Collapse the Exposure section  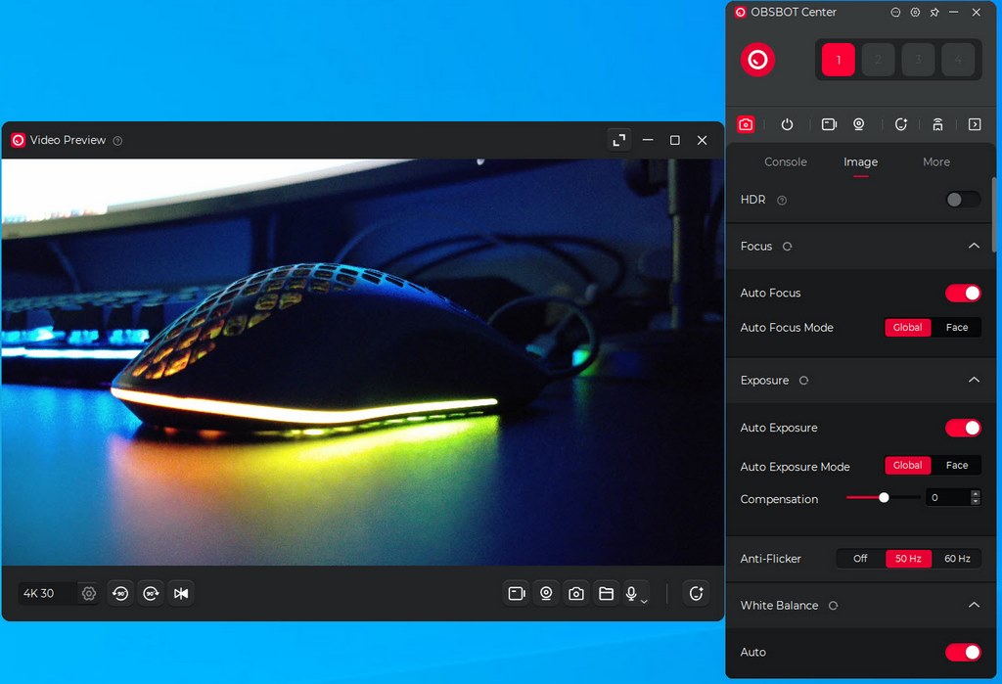click(x=974, y=380)
